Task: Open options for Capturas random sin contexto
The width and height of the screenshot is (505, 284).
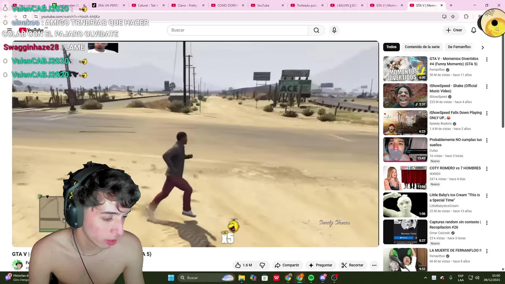Action: 486,223
